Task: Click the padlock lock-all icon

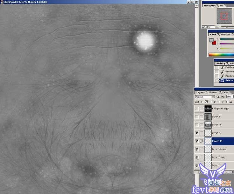Action: pos(230,102)
